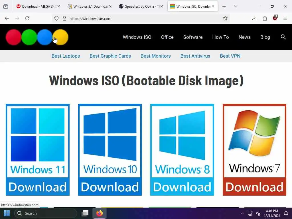Bookmark this page with the star
This screenshot has width=292, height=219.
pos(225,18)
